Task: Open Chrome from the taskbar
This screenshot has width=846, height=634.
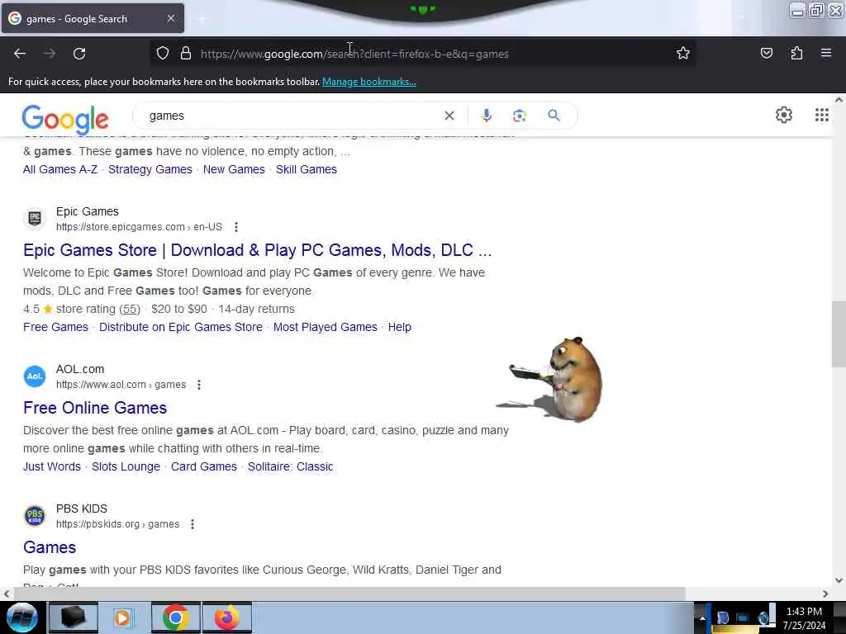Action: [175, 617]
